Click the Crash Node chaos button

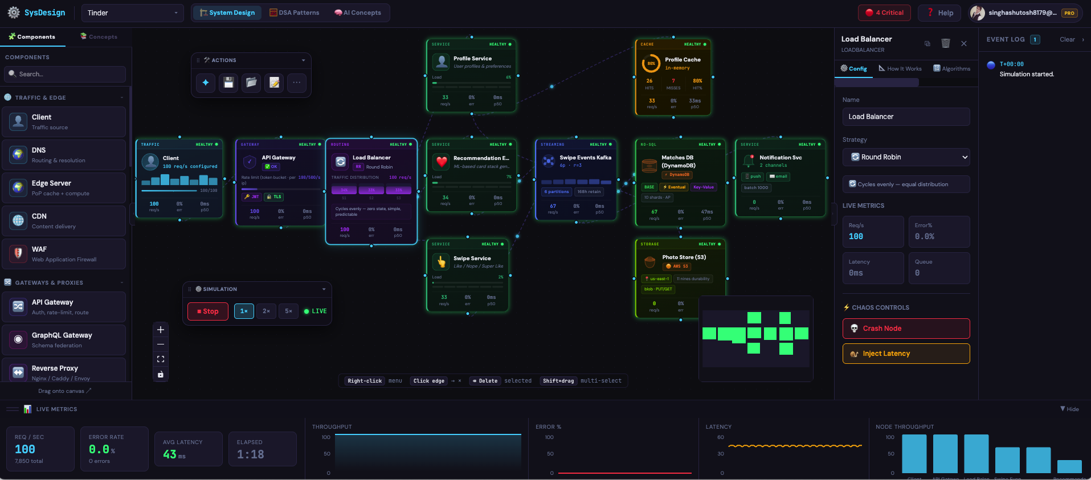coord(906,329)
